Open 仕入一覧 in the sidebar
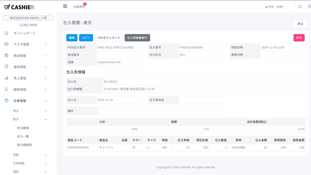 pyautogui.click(x=23, y=136)
